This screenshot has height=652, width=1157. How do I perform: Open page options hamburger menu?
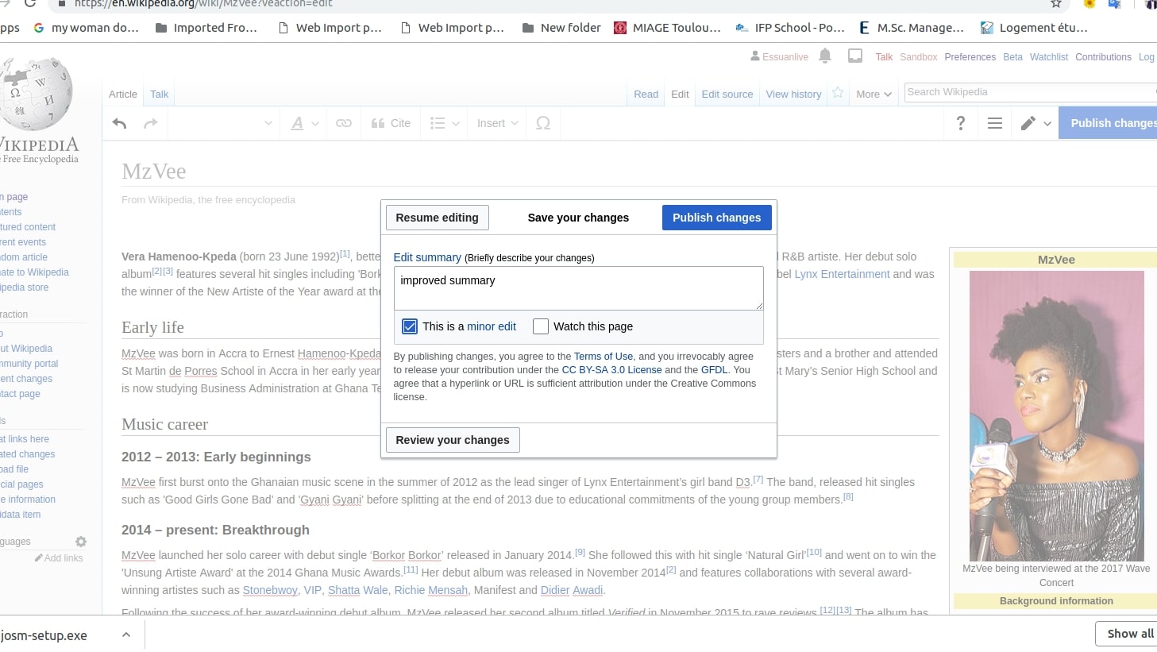[995, 123]
